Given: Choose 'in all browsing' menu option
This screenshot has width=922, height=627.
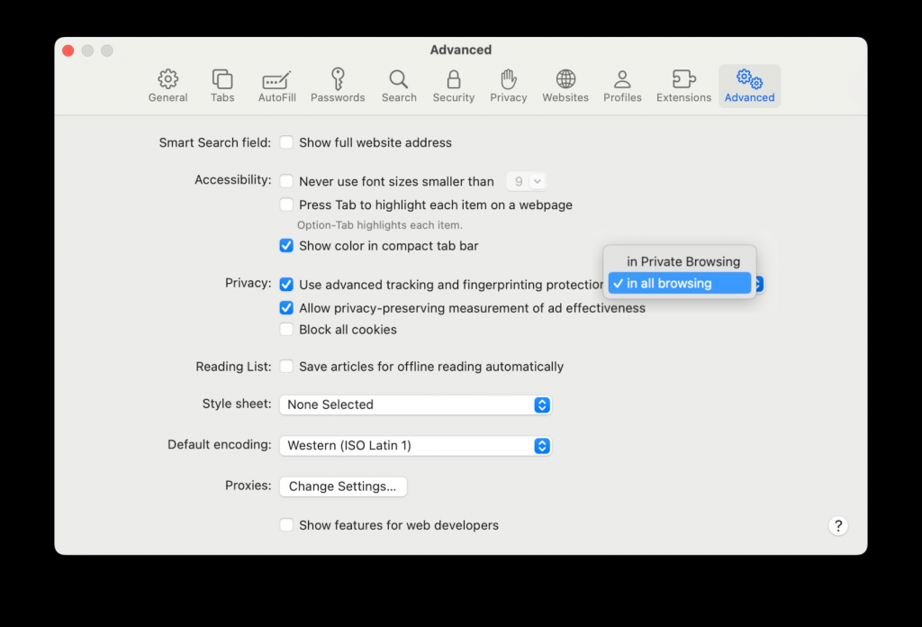Looking at the screenshot, I should click(x=680, y=283).
